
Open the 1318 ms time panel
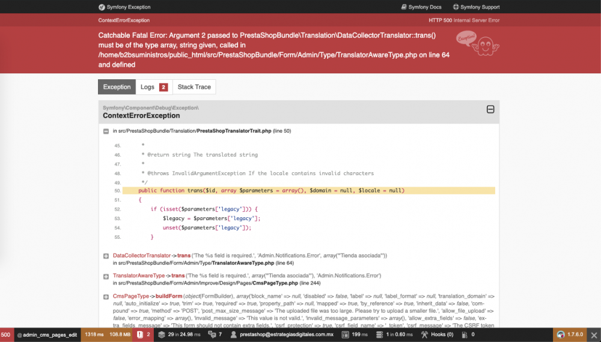[94, 334]
